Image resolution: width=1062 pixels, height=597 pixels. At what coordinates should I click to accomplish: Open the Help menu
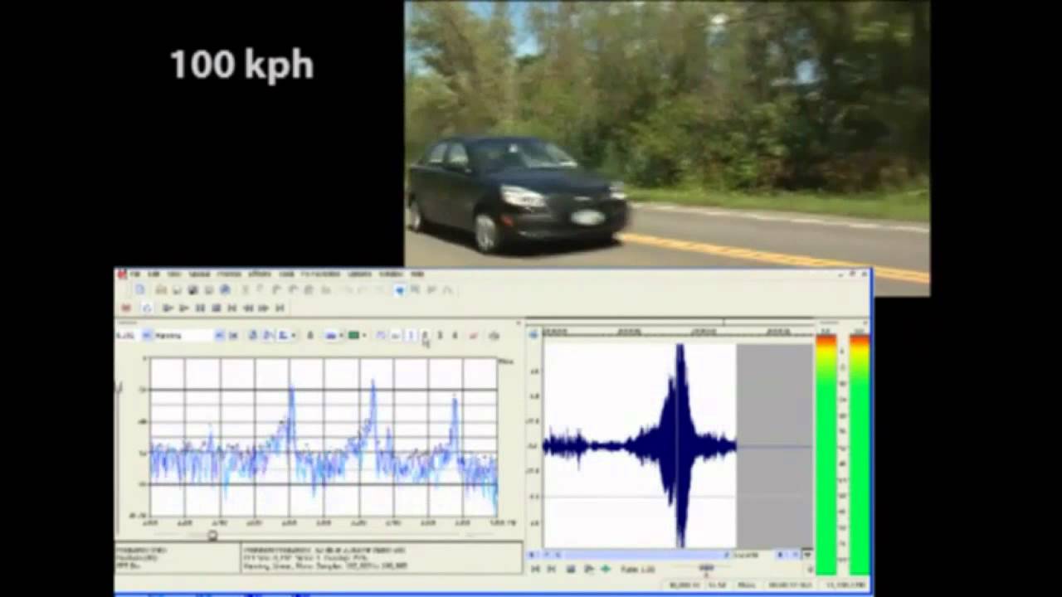(x=417, y=274)
